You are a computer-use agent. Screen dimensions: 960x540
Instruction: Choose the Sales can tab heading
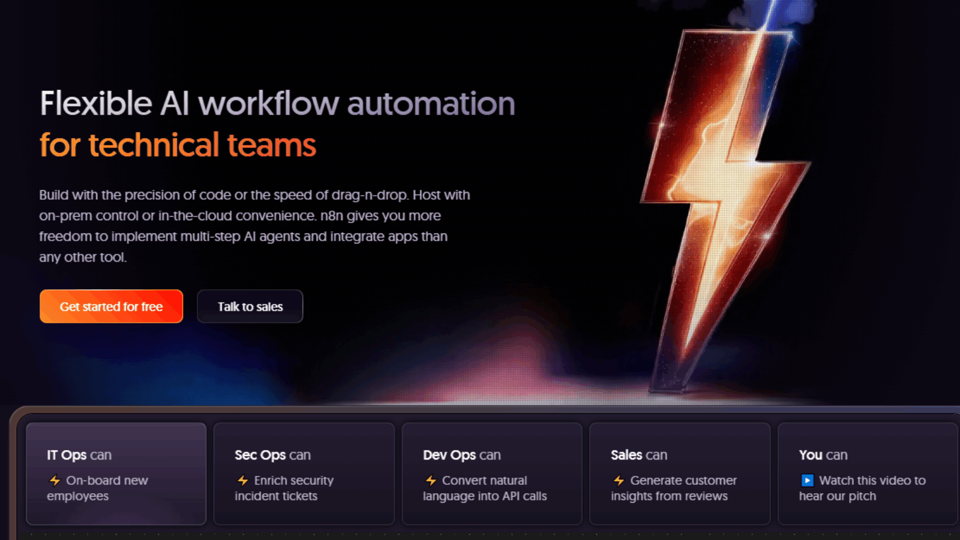coord(638,455)
